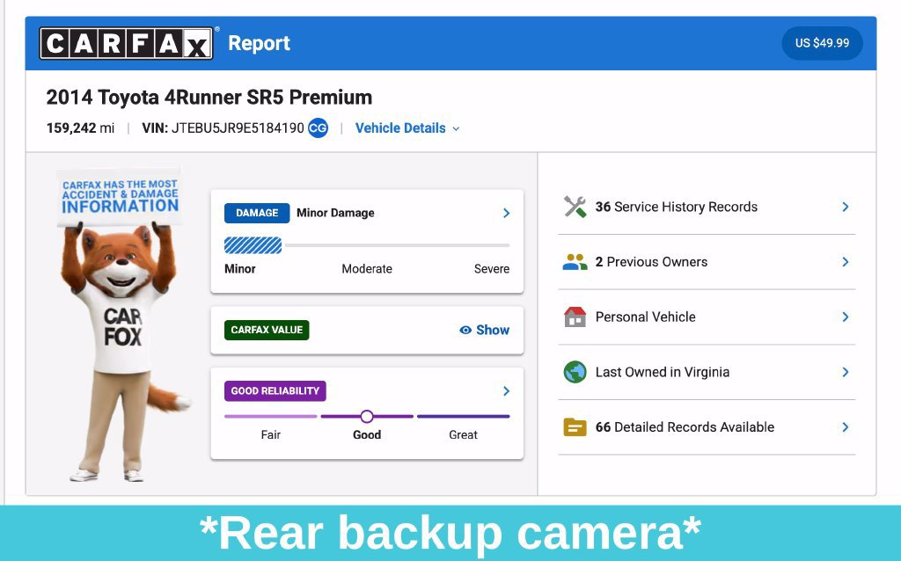Click the previous owners people icon
The image size is (901, 561).
pyautogui.click(x=575, y=262)
